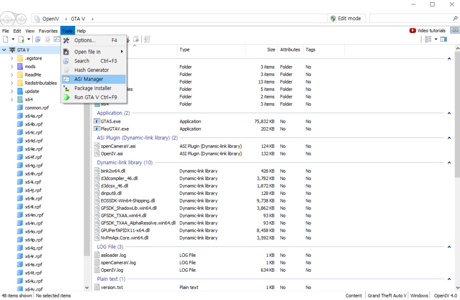Click the view mode list icon

(x=428, y=39)
